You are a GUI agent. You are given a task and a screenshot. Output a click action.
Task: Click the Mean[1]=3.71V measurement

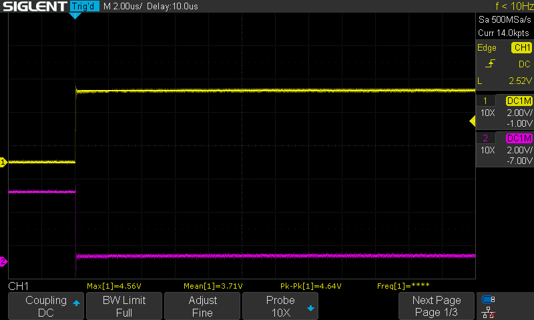click(x=213, y=286)
